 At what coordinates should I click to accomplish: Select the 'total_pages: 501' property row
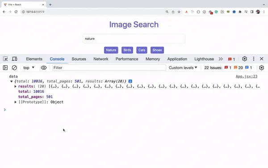pyautogui.click(x=35, y=97)
